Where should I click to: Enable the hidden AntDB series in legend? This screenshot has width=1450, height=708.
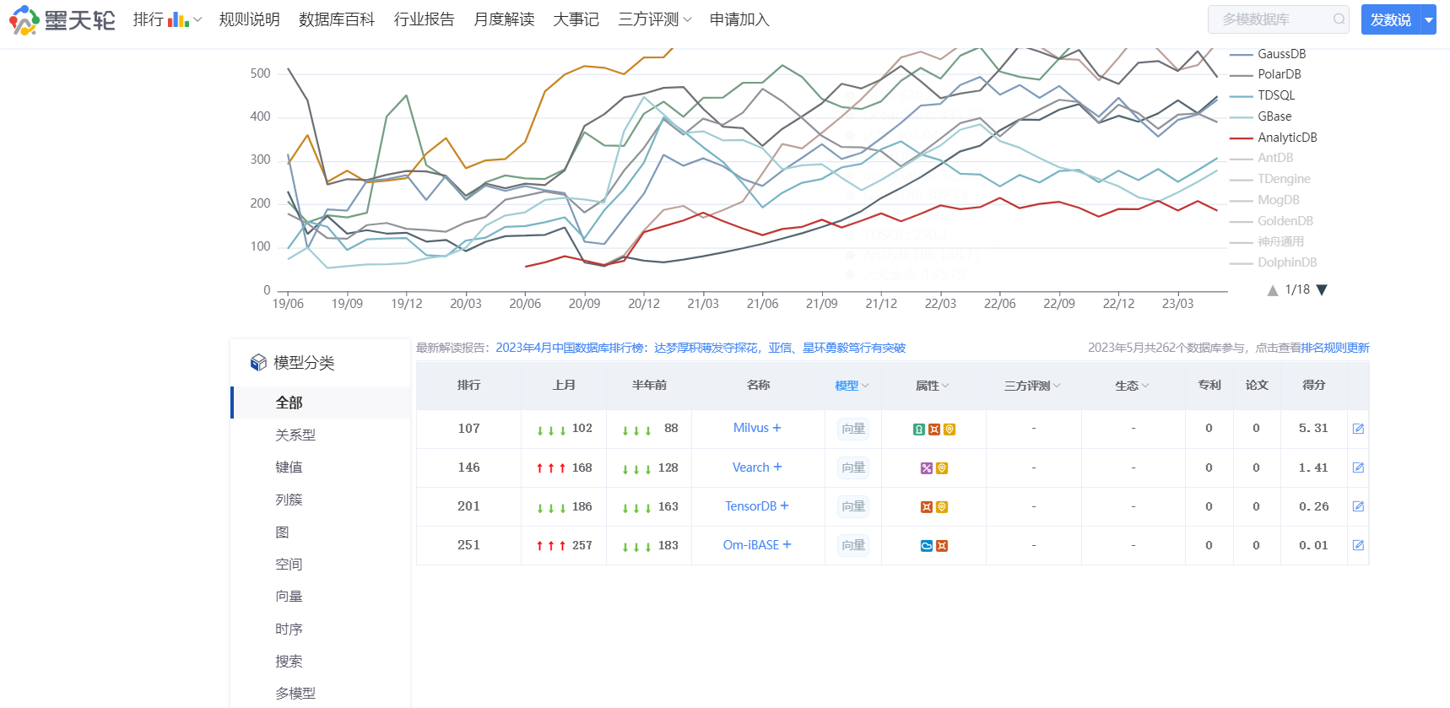[1262, 158]
